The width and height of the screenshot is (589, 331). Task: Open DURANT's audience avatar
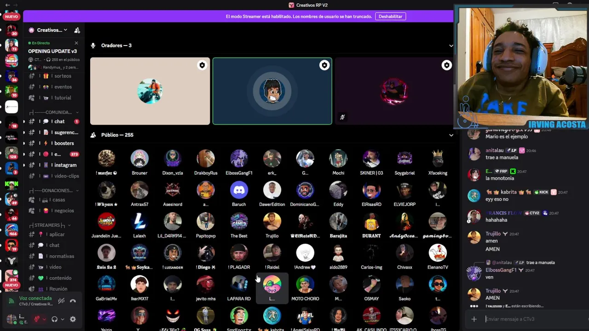[x=371, y=221]
